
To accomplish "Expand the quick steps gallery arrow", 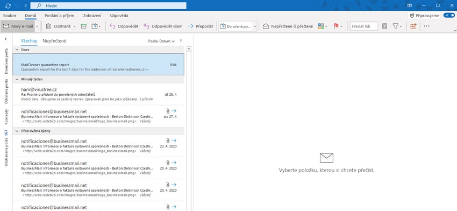I will [255, 26].
